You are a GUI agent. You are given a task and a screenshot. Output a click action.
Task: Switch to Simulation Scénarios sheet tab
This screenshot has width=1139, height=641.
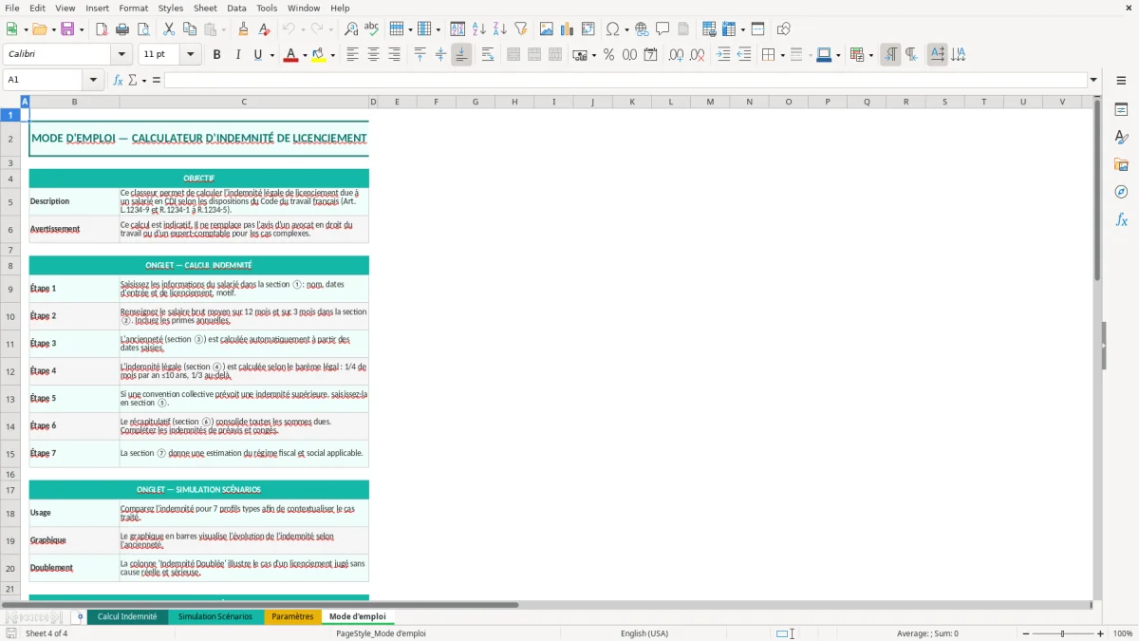tap(215, 616)
